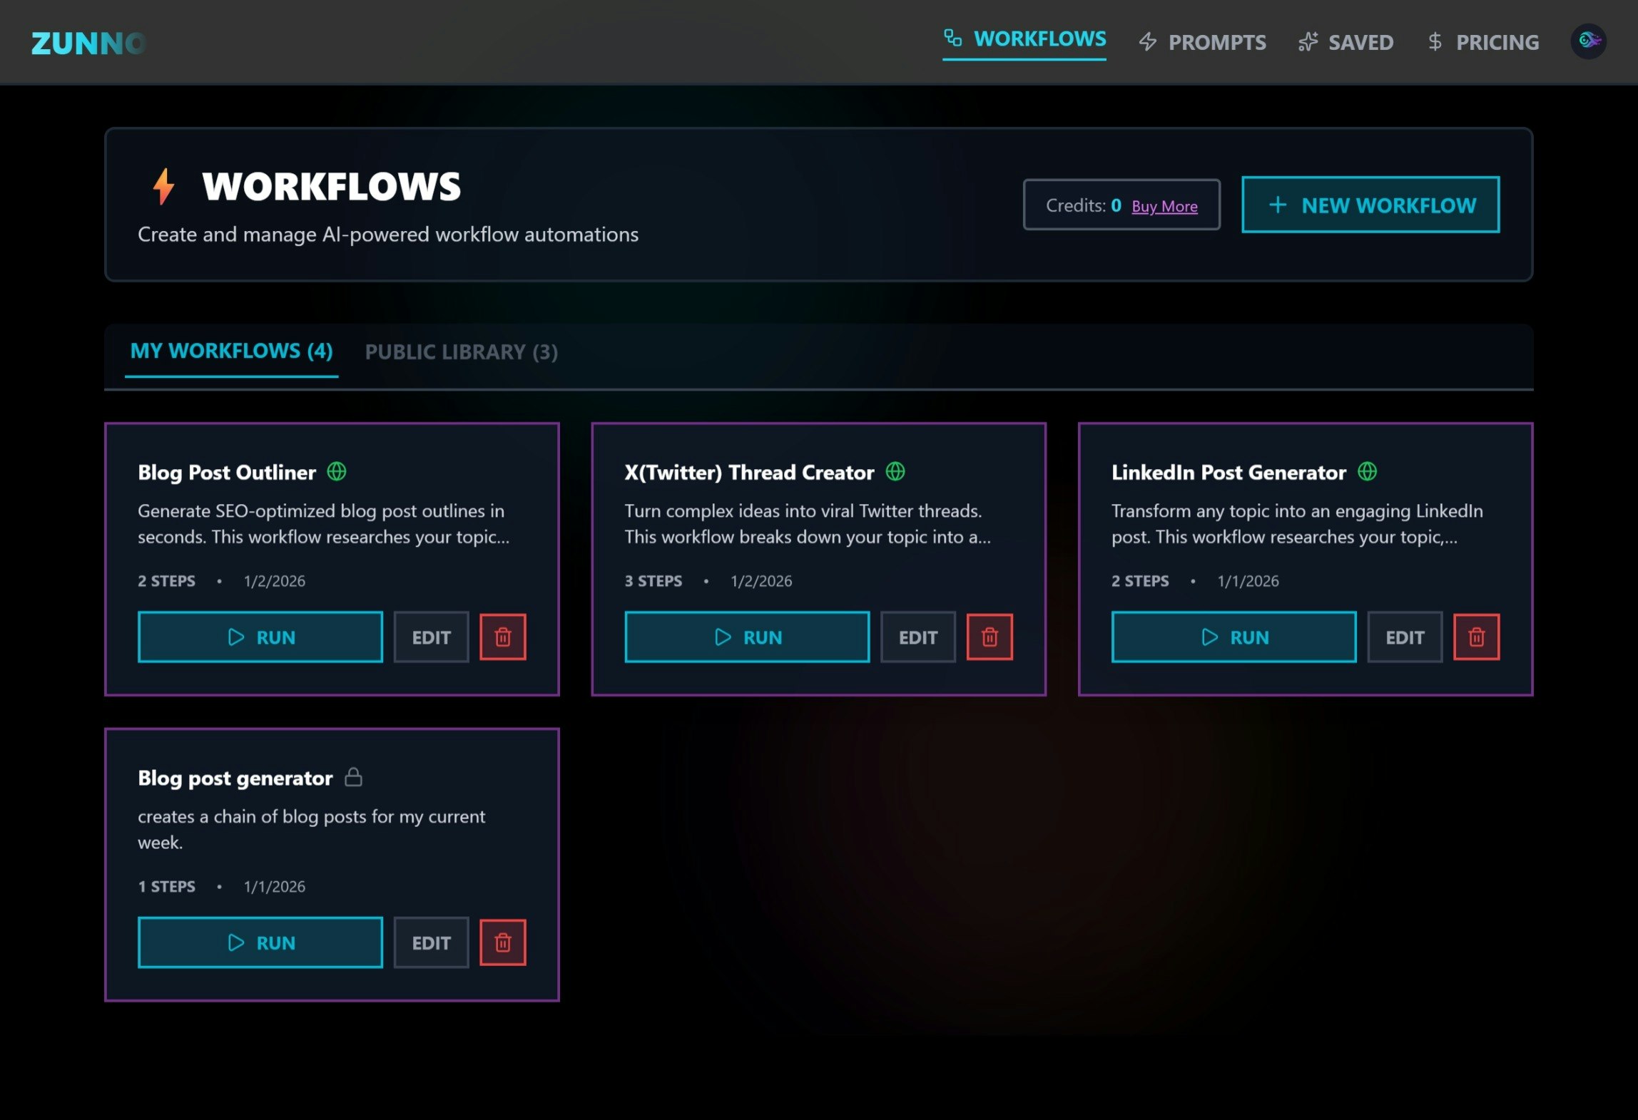Click the user avatar in top bar
Viewport: 1638px width, 1120px height.
1588,41
